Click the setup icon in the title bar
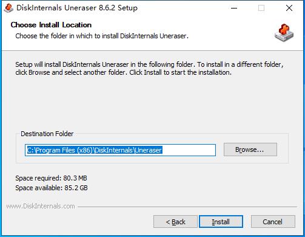The height and width of the screenshot is (237, 305). click(x=8, y=8)
